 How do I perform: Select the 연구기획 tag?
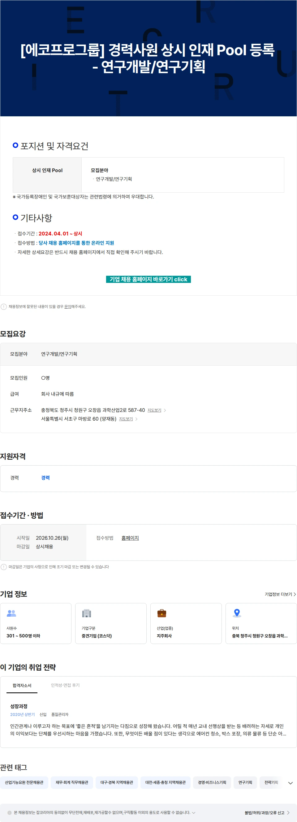[245, 782]
